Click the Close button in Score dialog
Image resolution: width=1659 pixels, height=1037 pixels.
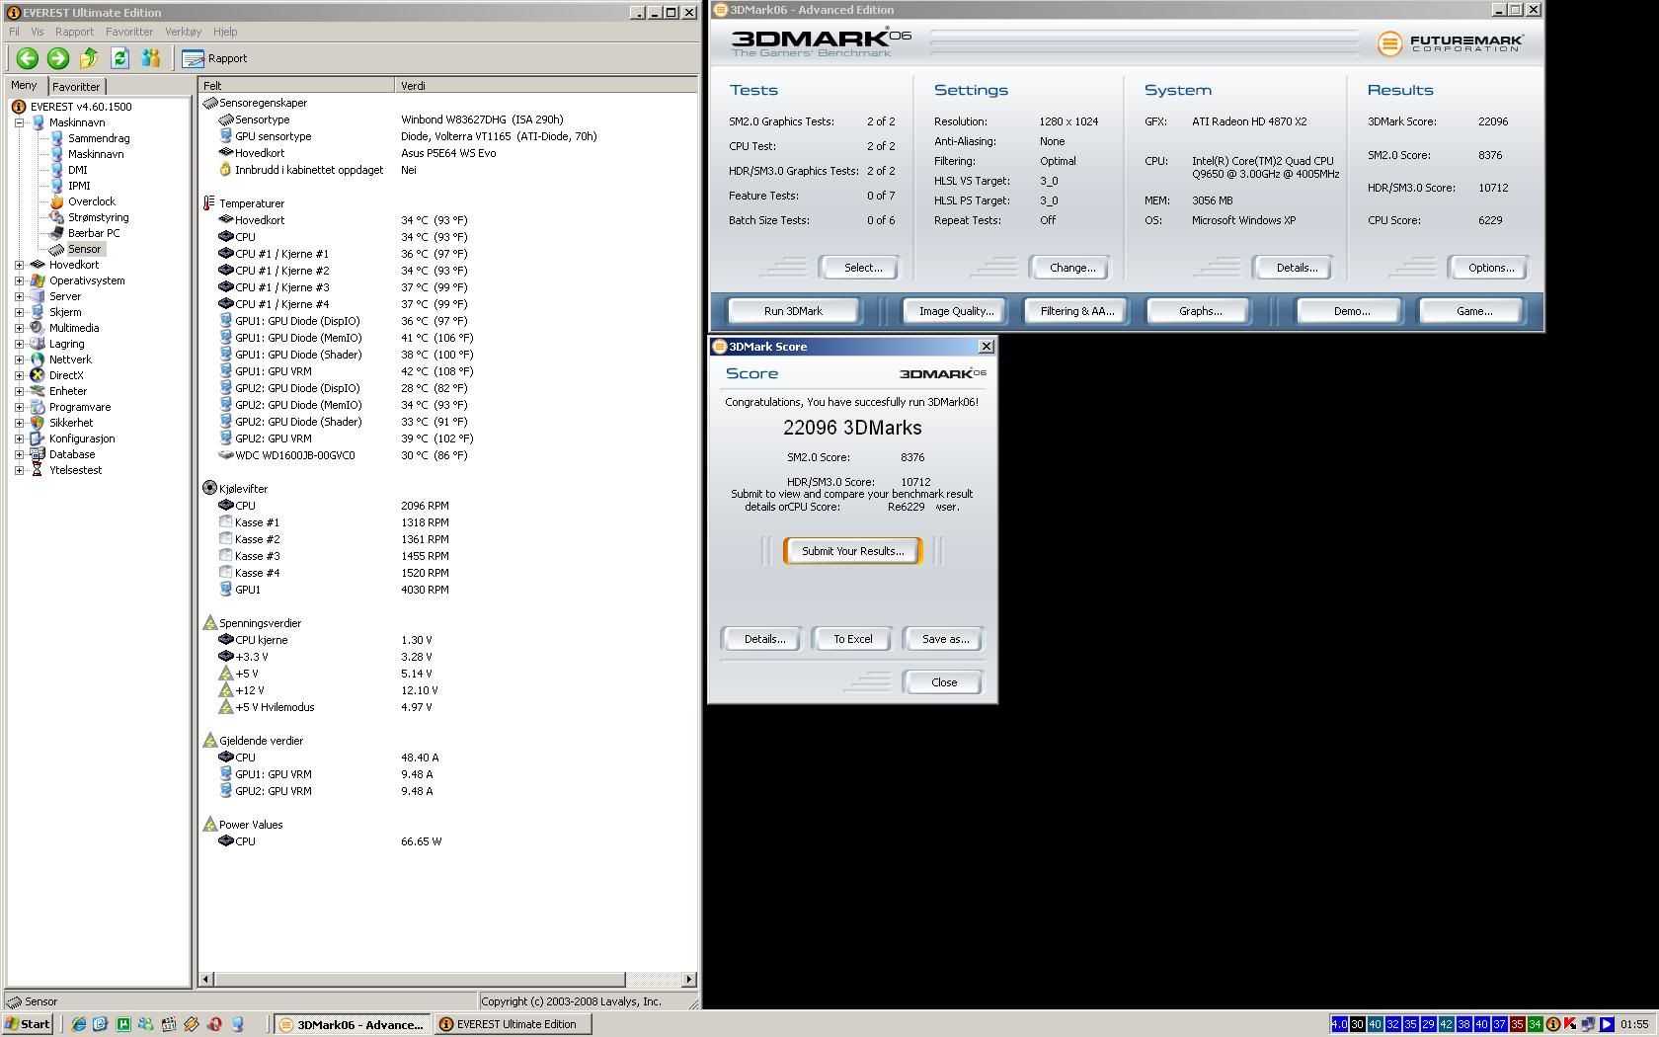point(943,682)
